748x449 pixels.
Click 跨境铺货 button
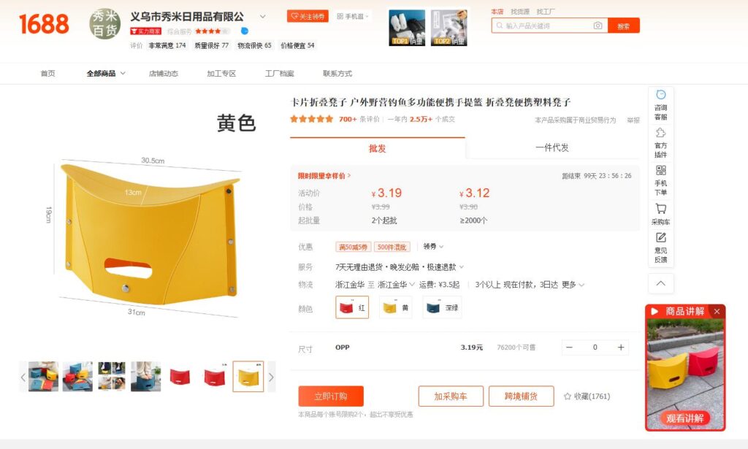[x=522, y=396]
